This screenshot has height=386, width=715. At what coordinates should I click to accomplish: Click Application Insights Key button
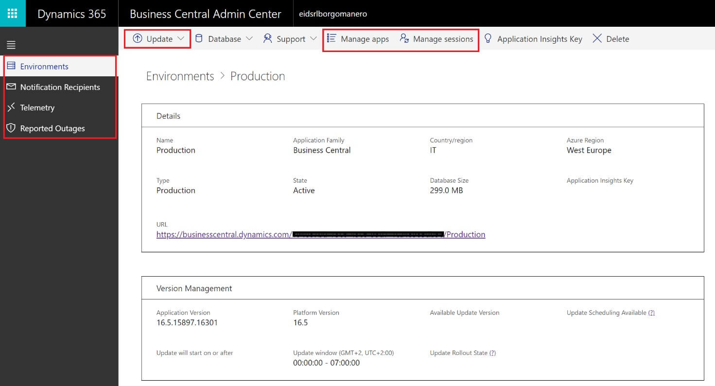coord(533,39)
